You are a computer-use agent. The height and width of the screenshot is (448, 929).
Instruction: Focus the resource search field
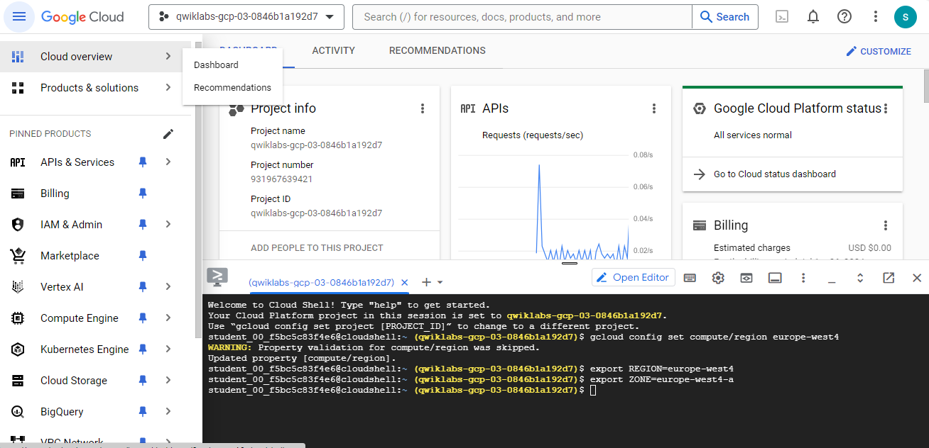click(x=522, y=17)
